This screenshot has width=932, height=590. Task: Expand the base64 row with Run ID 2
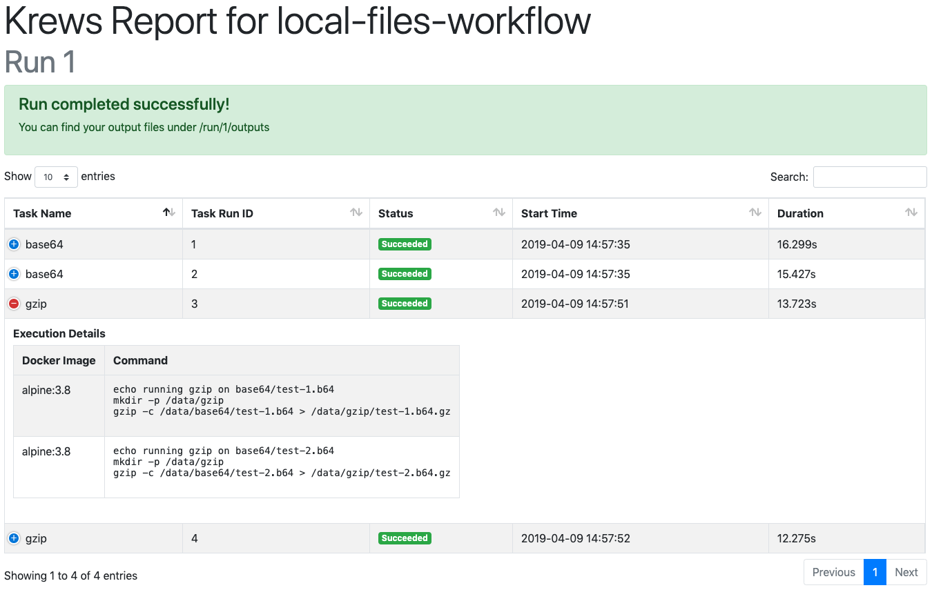14,274
